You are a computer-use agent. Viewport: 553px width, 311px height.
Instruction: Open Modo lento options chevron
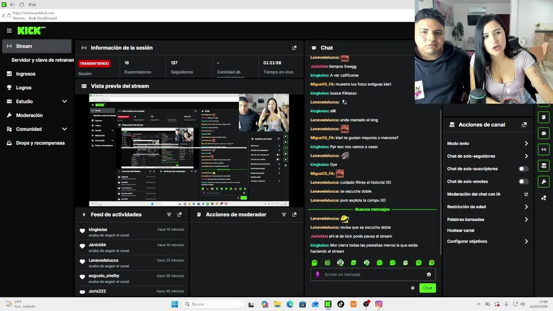[526, 143]
